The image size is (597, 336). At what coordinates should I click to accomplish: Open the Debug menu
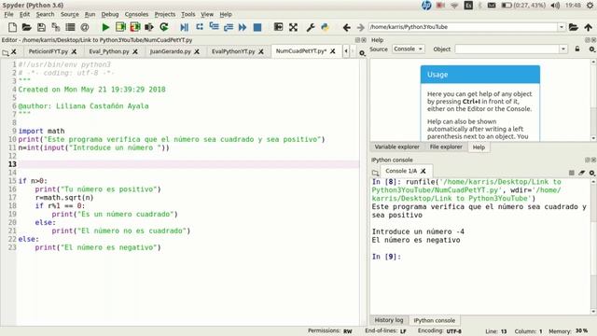coord(110,14)
